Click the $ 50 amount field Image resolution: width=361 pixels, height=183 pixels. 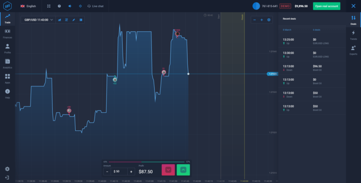(119, 172)
